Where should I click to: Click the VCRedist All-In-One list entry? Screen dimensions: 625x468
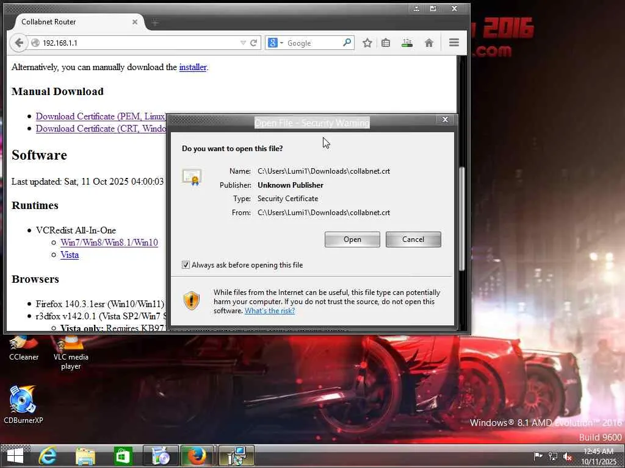(x=76, y=230)
